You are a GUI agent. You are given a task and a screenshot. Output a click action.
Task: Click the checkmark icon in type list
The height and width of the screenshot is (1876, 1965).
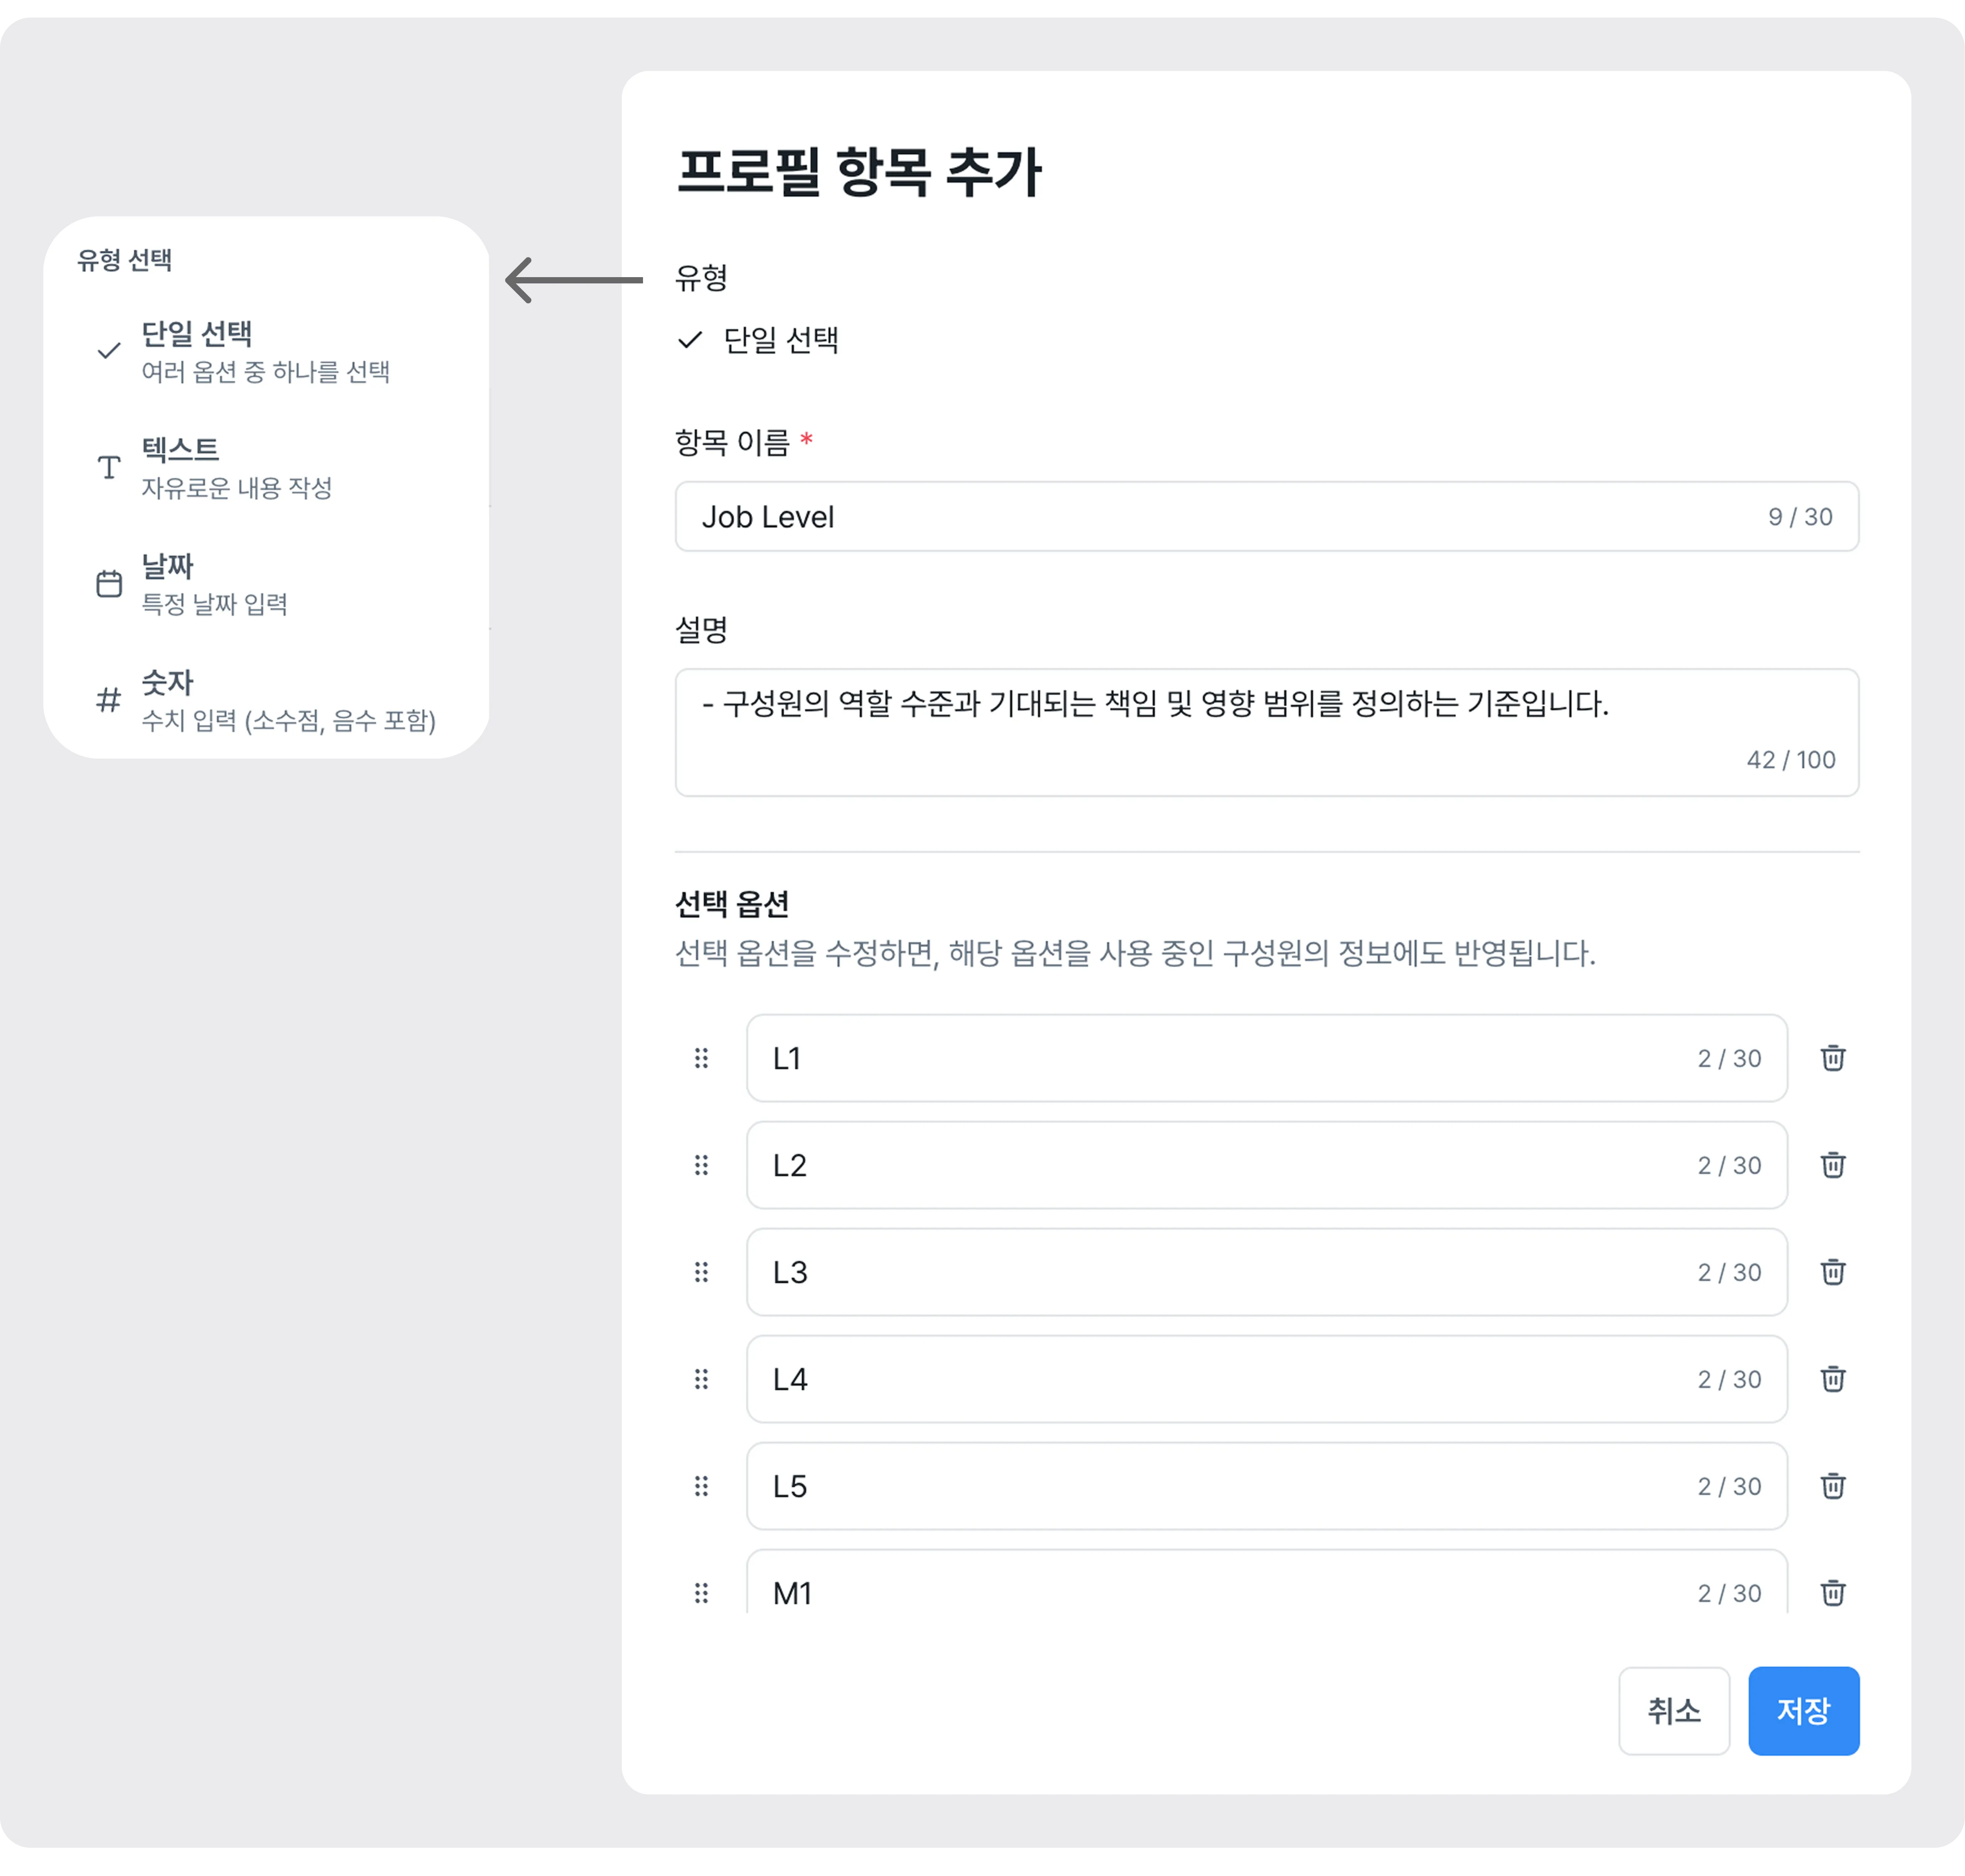coord(109,351)
